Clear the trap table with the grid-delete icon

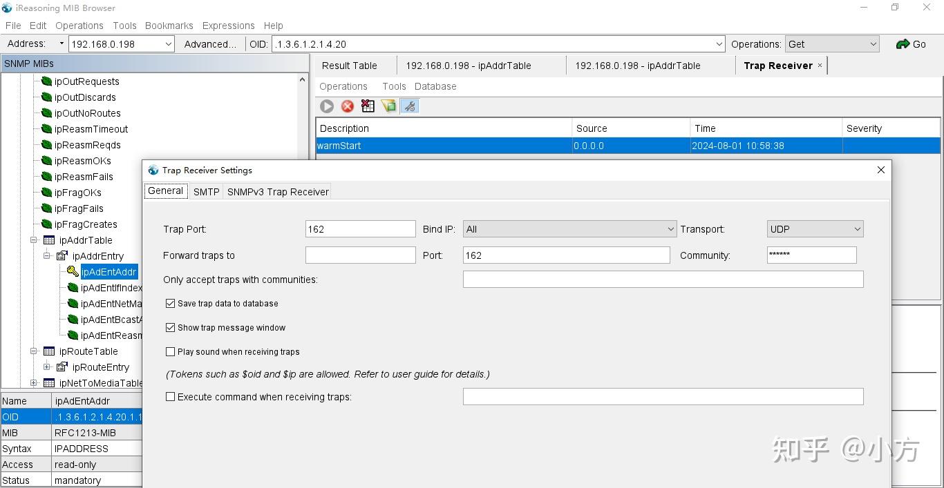tap(368, 106)
